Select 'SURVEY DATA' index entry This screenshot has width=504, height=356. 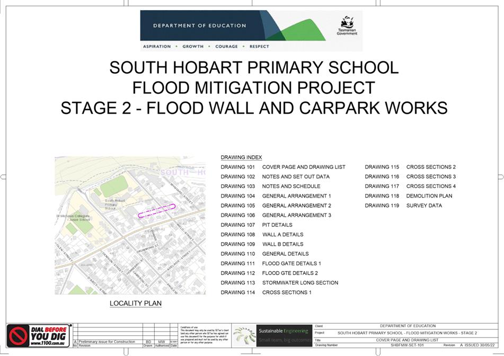pyautogui.click(x=425, y=206)
